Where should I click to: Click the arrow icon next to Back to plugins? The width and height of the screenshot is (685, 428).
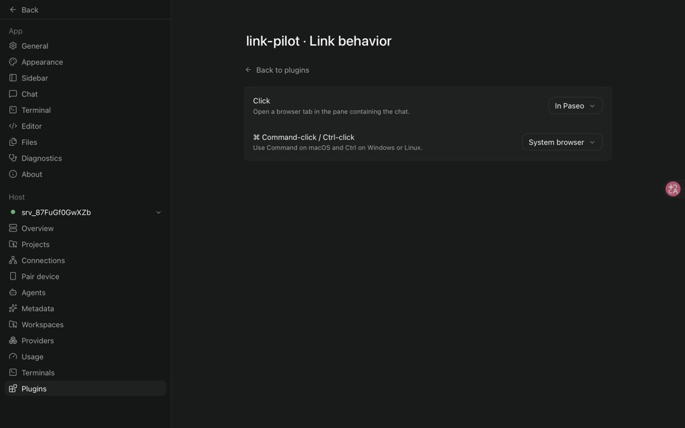[x=248, y=70]
